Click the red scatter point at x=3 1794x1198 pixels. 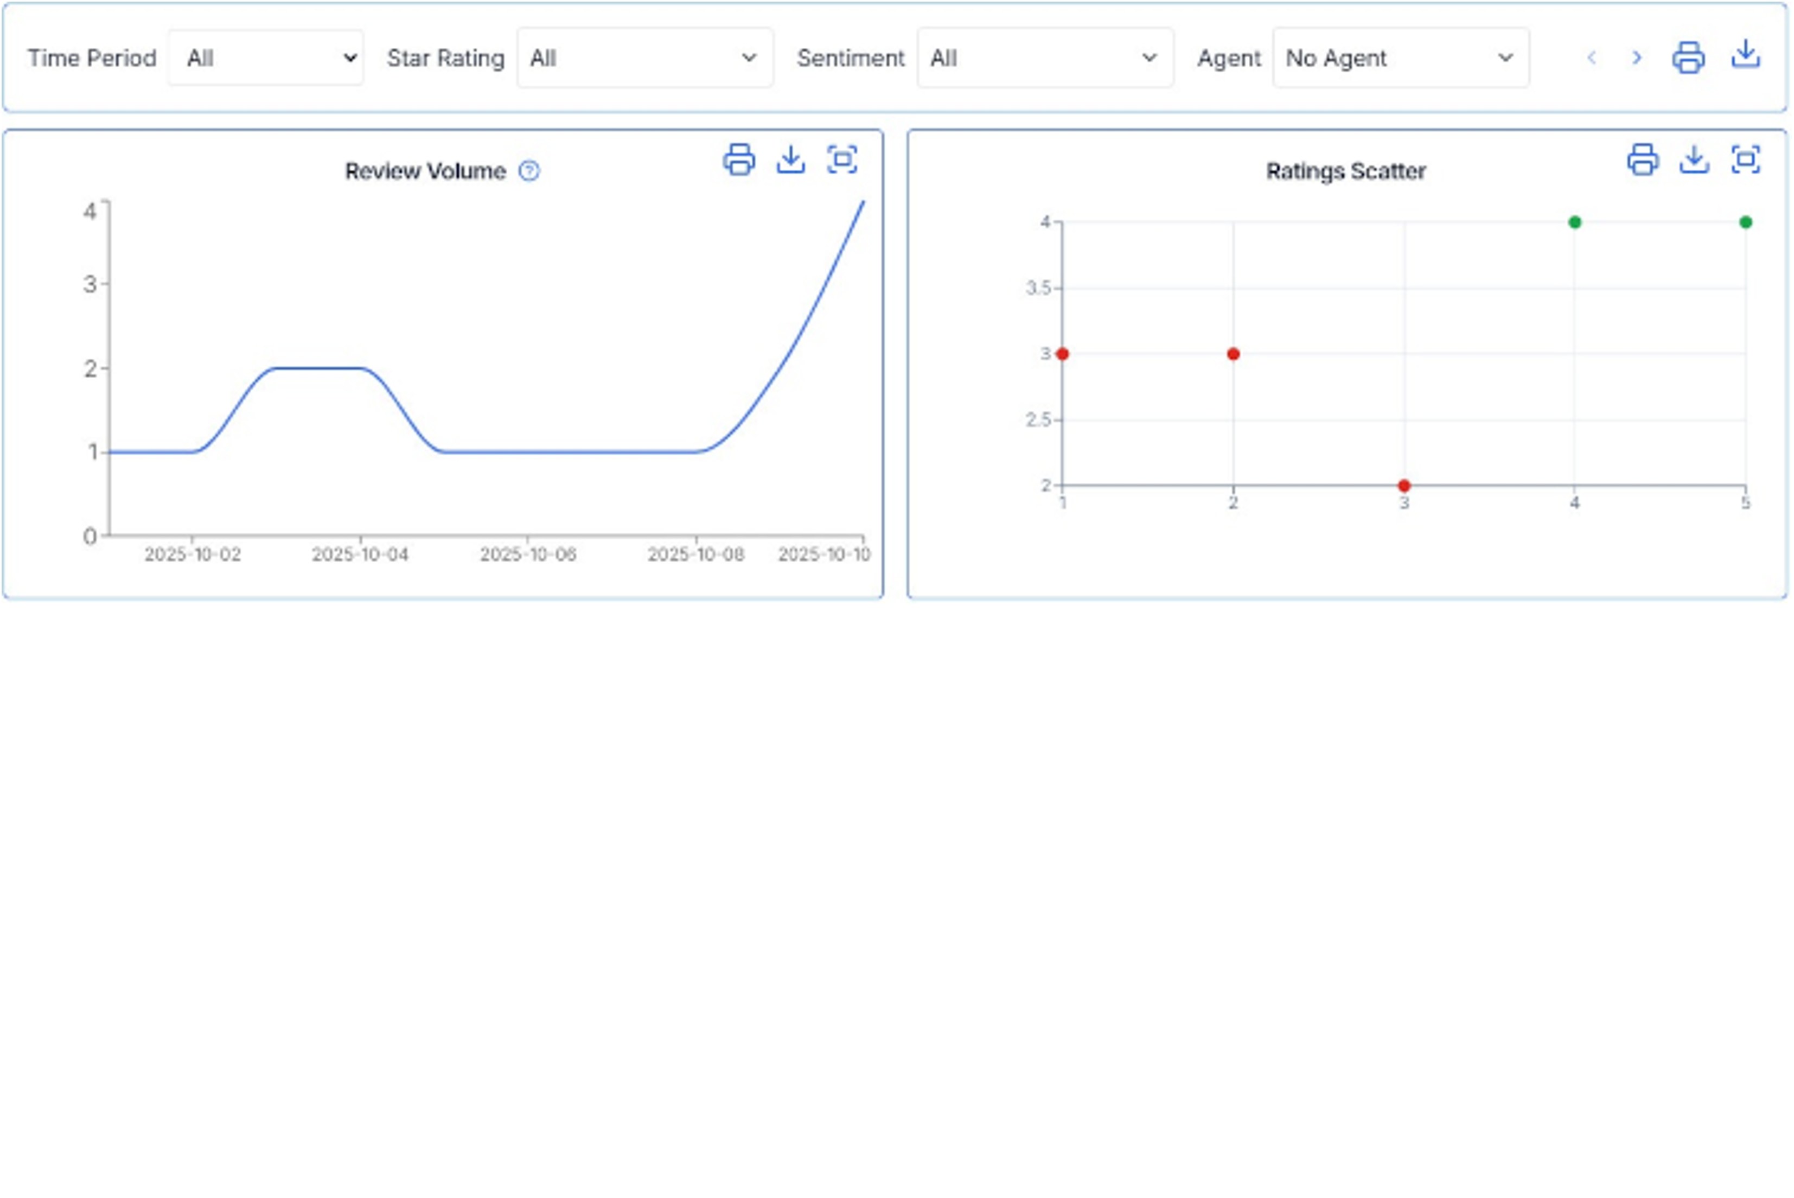click(1404, 486)
